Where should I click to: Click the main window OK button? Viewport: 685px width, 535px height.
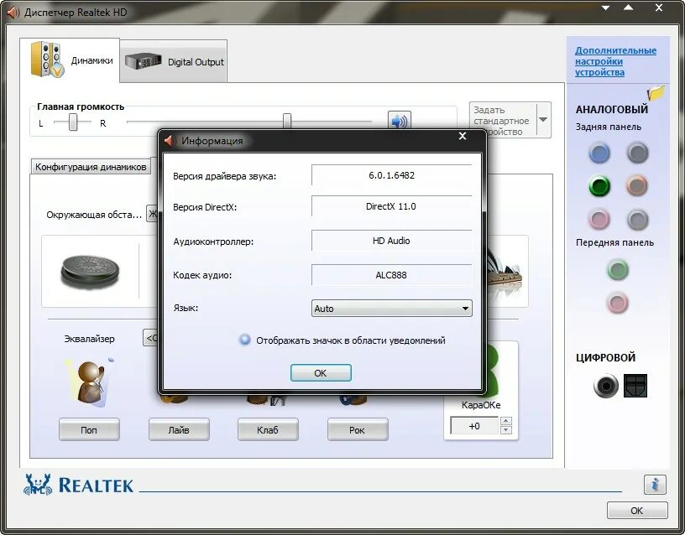[x=637, y=510]
